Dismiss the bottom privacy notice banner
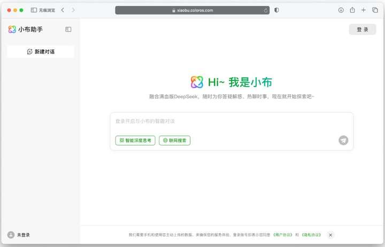The width and height of the screenshot is (385, 247). tap(330, 235)
